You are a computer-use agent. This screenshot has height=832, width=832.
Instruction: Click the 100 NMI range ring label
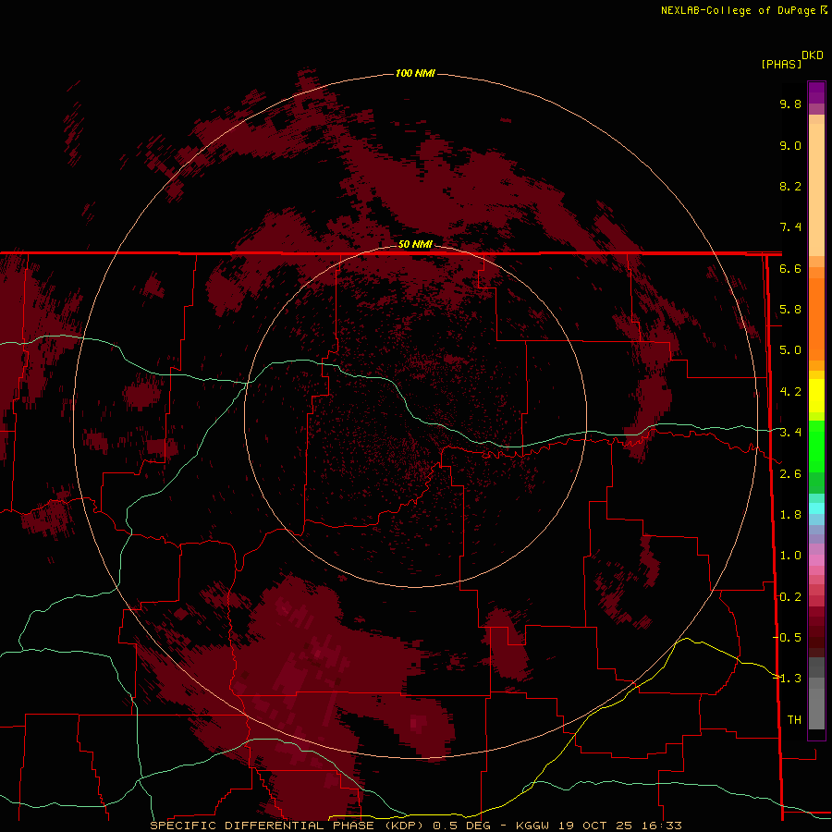point(415,73)
